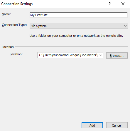The width and height of the screenshot is (130, 131).
Task: Click the Connection Settings title bar
Action: 54,4
